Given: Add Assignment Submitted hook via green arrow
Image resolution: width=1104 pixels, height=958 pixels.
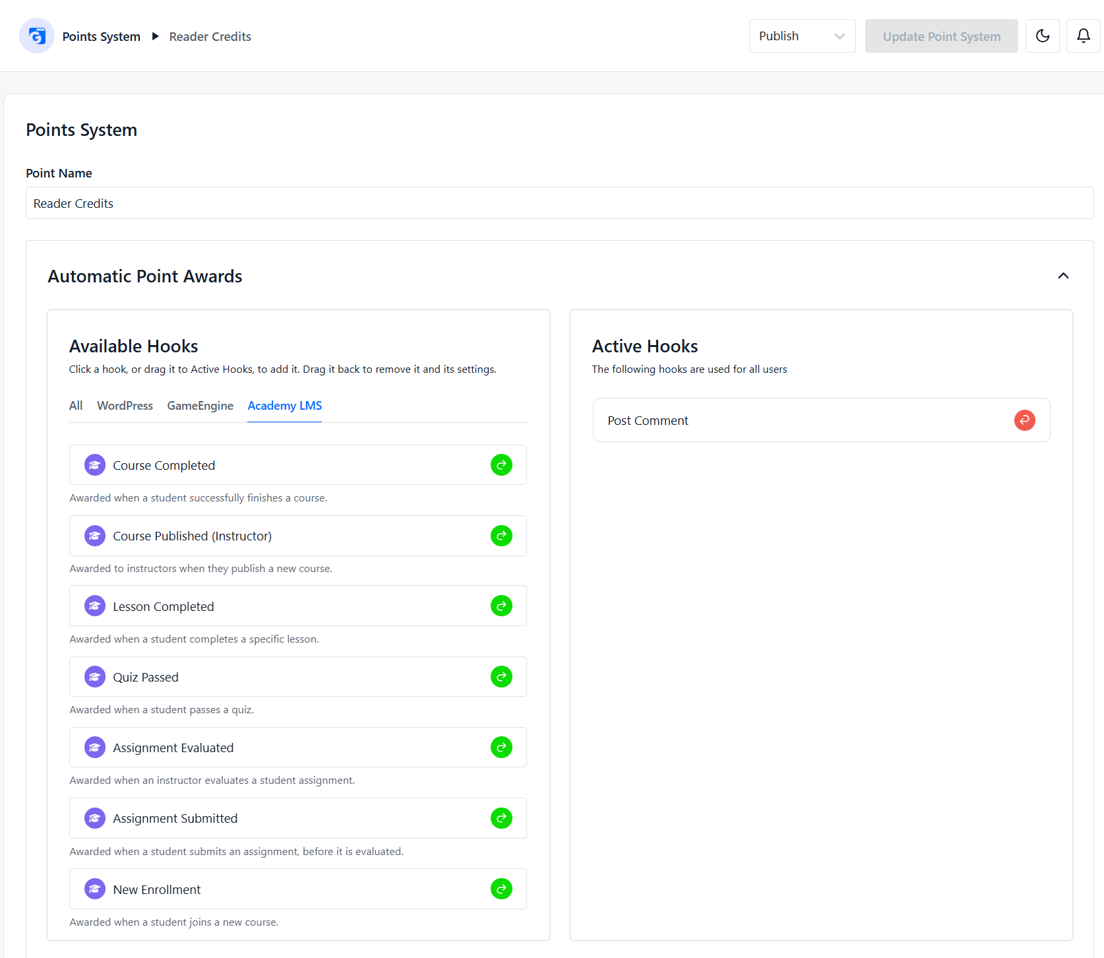Looking at the screenshot, I should pos(501,818).
